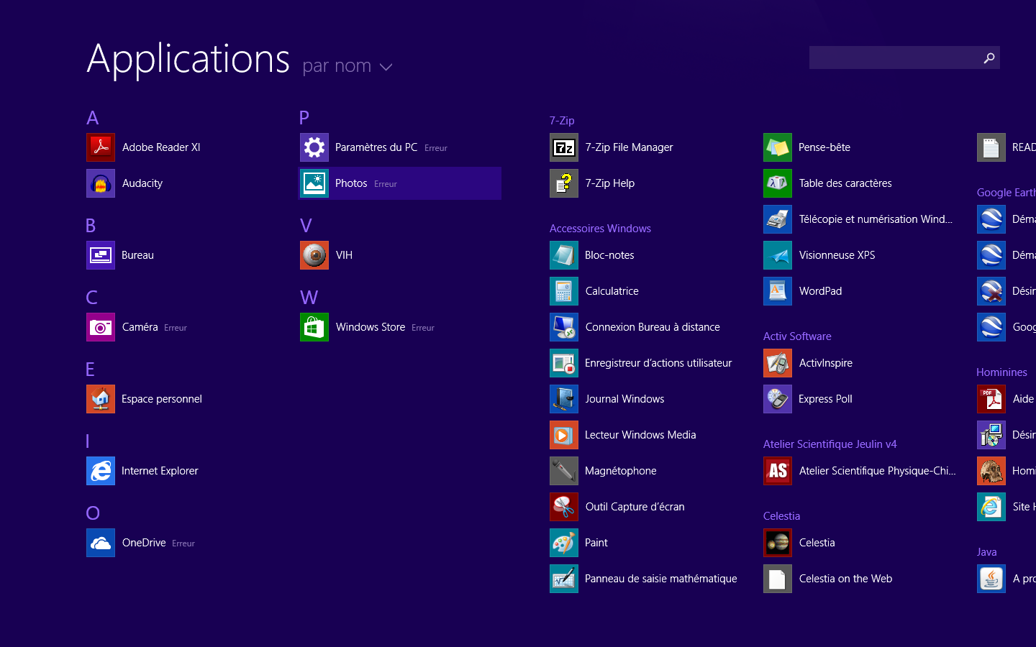Launch Télécopie et numérisation Windows icon
This screenshot has height=647, width=1036.
[x=778, y=219]
